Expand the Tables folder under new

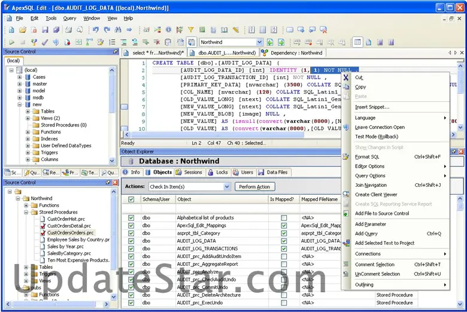[28, 111]
